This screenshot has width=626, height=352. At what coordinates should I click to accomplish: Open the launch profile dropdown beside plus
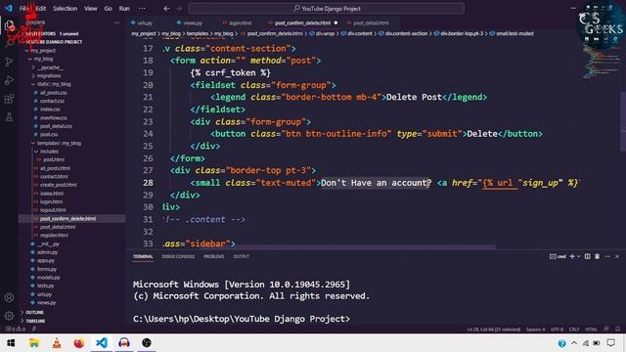pyautogui.click(x=578, y=256)
